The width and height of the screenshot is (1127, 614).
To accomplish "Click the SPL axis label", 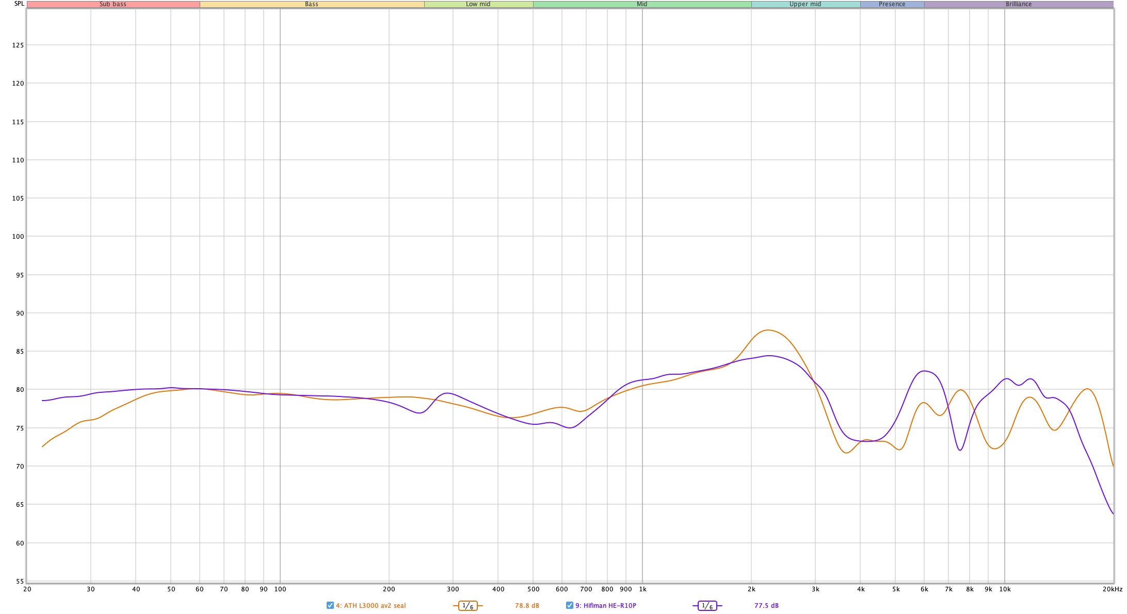I will click(19, 4).
